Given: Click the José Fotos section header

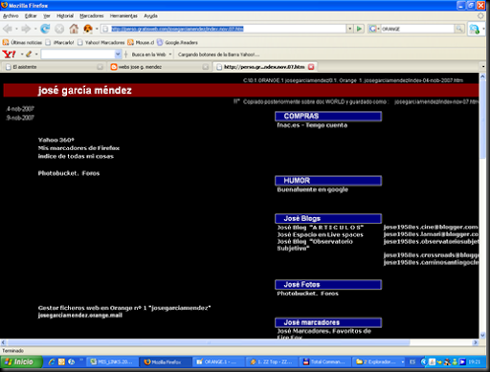Looking at the screenshot, I should [x=328, y=284].
